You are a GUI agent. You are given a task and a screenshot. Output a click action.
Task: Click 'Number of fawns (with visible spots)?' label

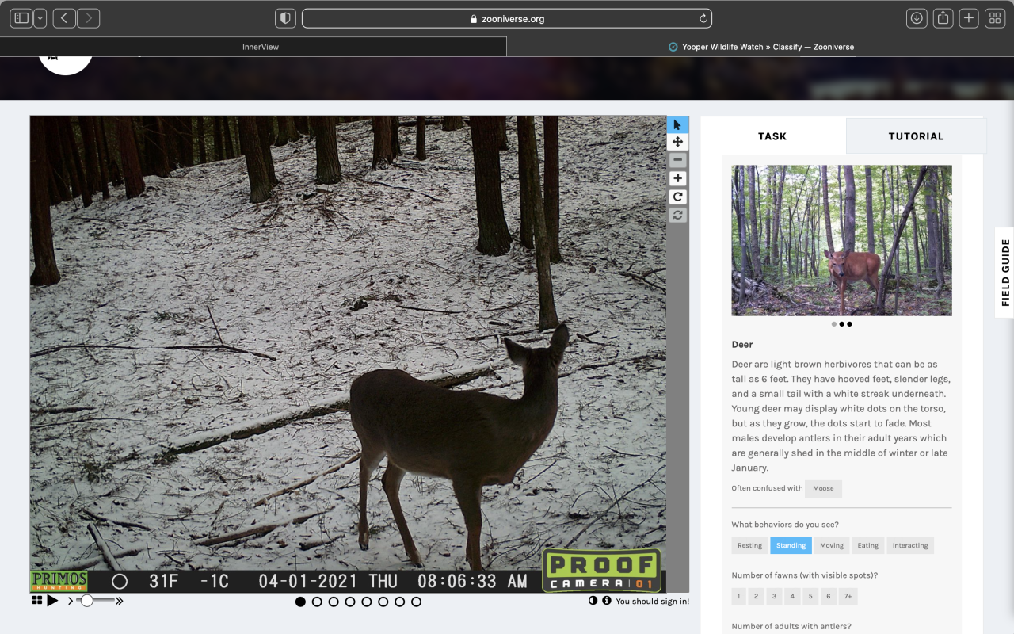click(x=805, y=575)
